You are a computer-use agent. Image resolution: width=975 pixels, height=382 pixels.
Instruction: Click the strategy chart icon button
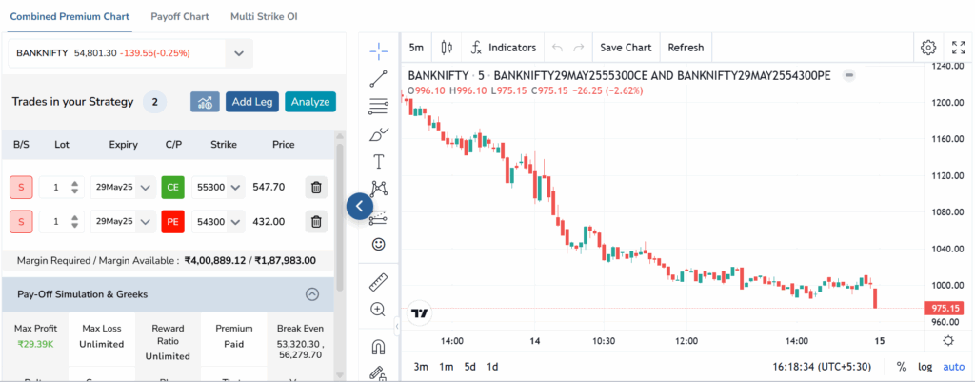206,102
